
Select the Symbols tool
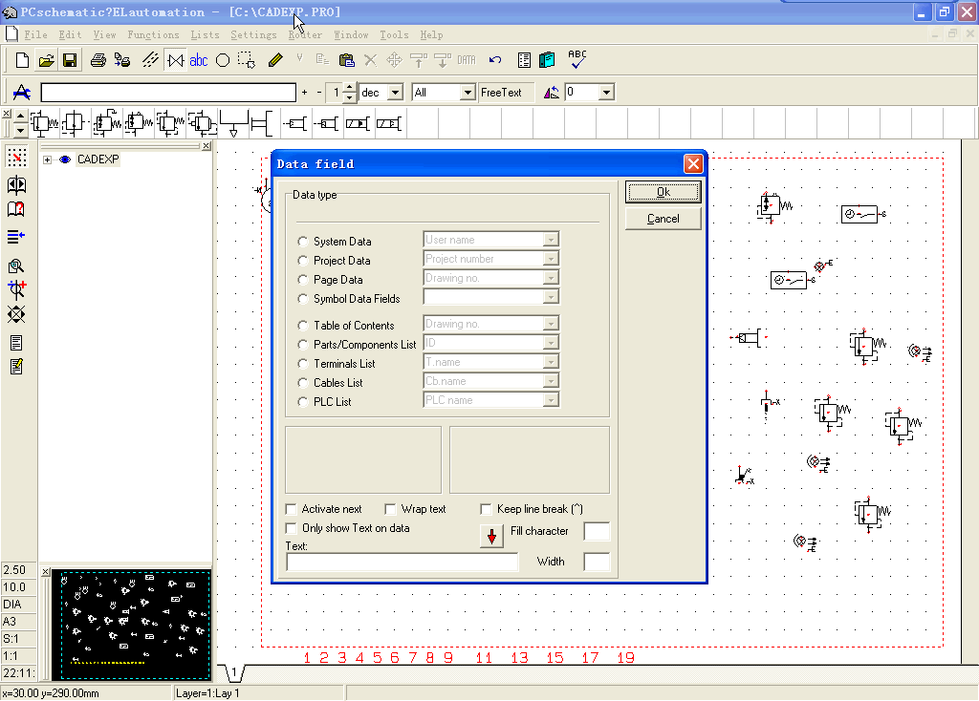click(176, 60)
